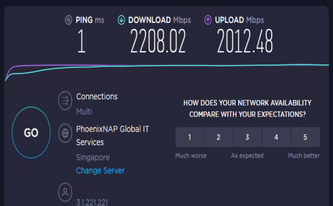
Task: Rate network availability as 1
Action: point(190,137)
